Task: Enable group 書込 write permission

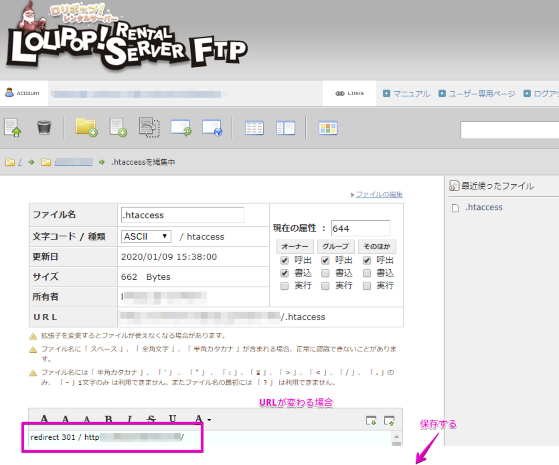Action: 325,273
